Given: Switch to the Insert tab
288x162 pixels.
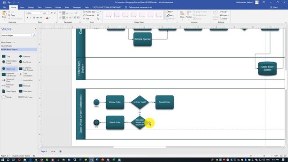Looking at the screenshot, I should click(22, 7).
